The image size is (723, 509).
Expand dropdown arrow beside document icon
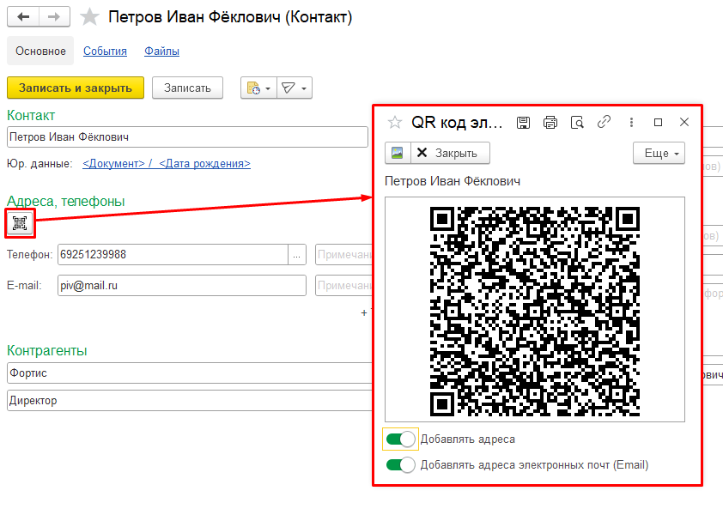[268, 88]
